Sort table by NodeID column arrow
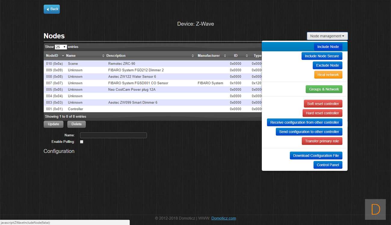Image resolution: width=391 pixels, height=225 pixels. [63, 56]
